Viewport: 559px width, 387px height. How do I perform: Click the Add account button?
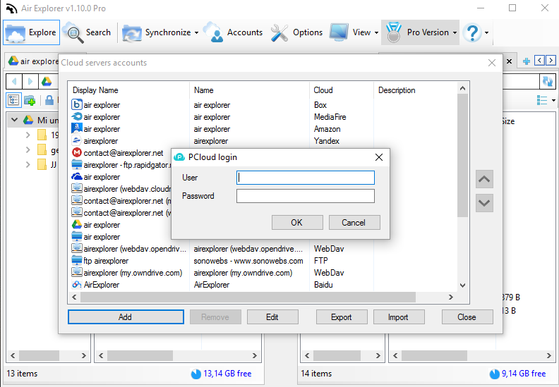click(126, 317)
